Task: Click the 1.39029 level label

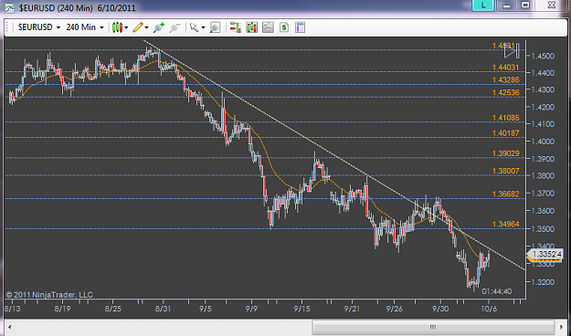Action: [505, 153]
